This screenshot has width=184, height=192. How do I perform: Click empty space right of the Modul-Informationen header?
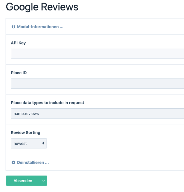[123, 27]
